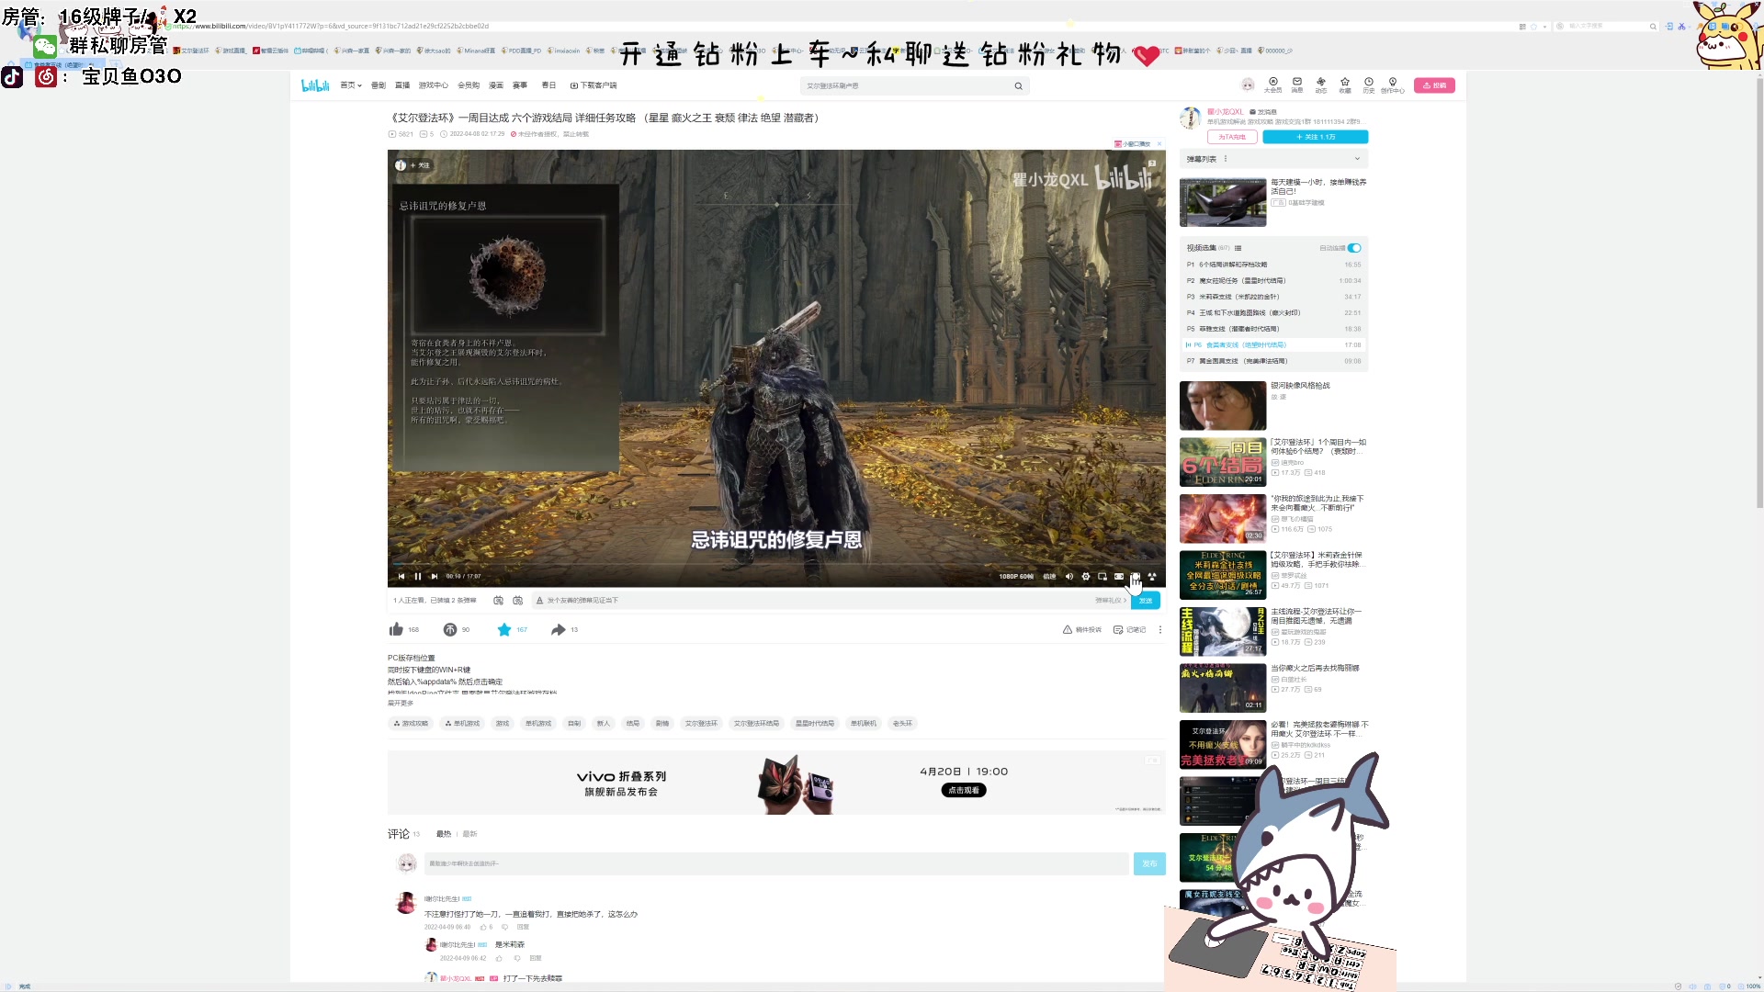Click 下载客户端 link
1764x992 pixels.
click(594, 85)
